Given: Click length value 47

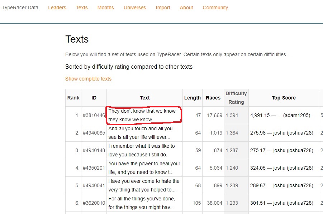Looking at the screenshot, I should [x=198, y=115].
